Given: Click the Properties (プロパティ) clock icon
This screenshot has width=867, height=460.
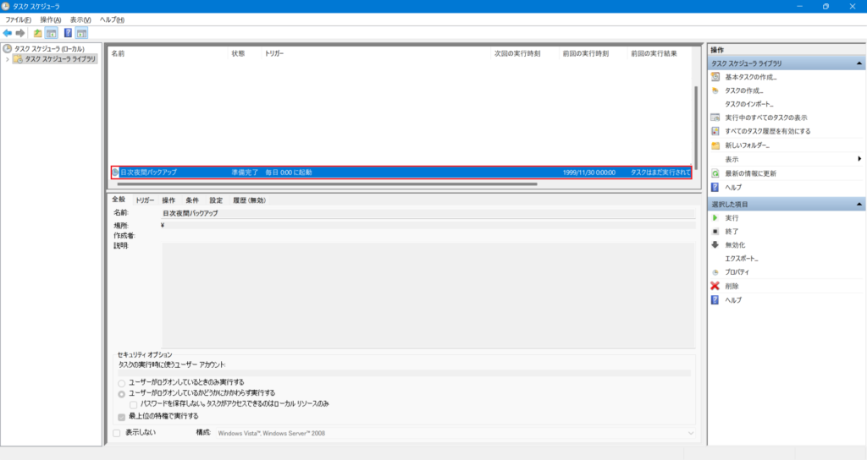Looking at the screenshot, I should click(x=715, y=272).
